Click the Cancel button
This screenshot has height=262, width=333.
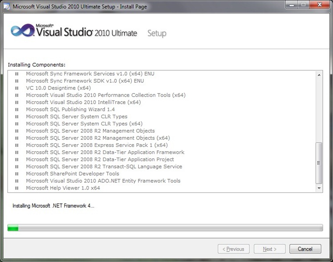(x=305, y=249)
